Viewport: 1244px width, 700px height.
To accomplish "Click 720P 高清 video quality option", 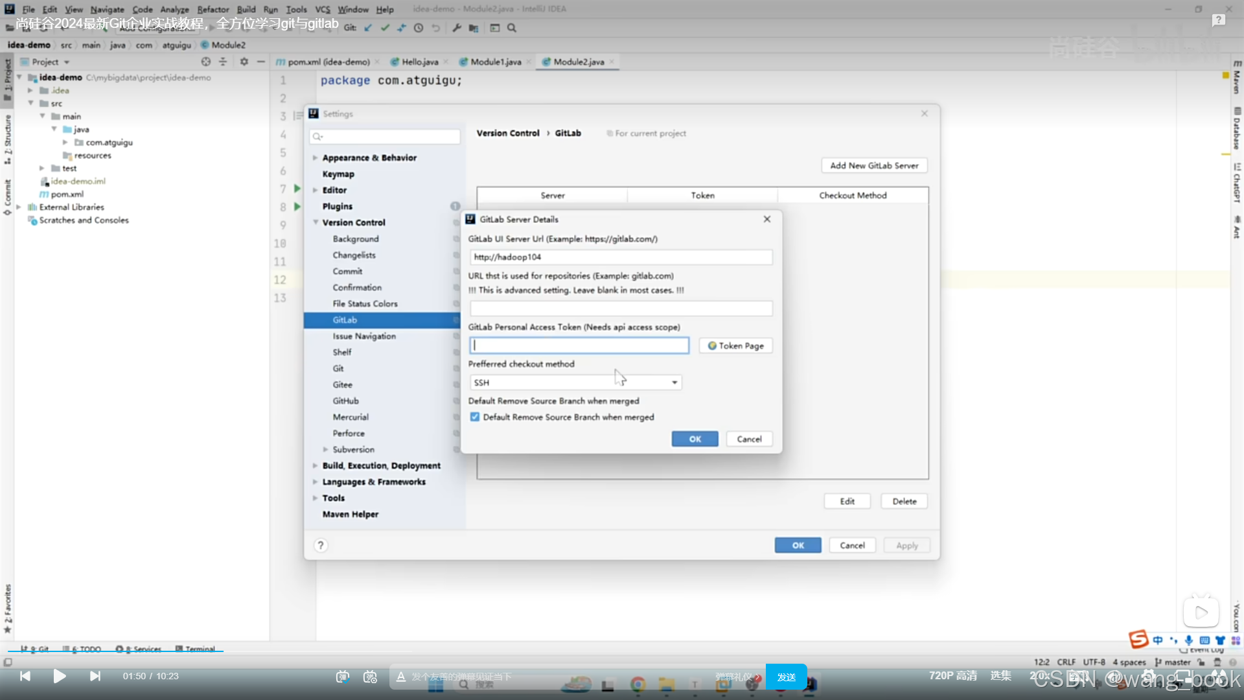I will coord(953,675).
